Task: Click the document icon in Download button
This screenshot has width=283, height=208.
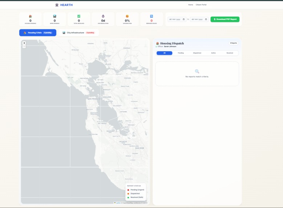Action: point(215,19)
